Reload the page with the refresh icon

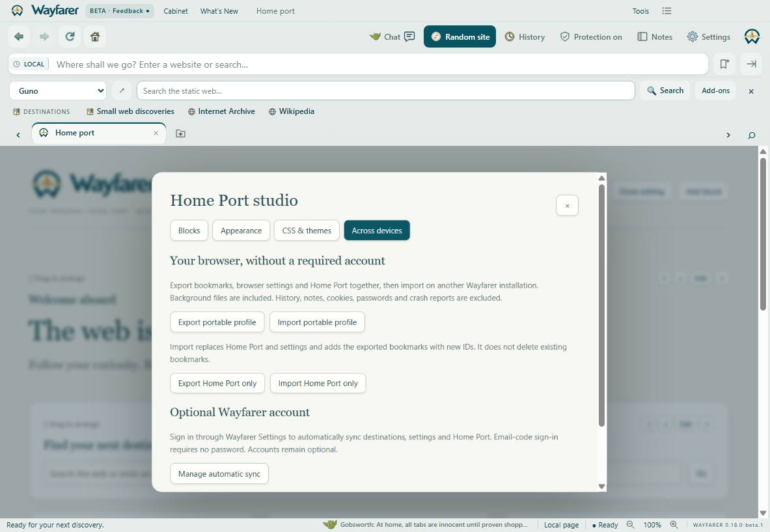pyautogui.click(x=70, y=36)
